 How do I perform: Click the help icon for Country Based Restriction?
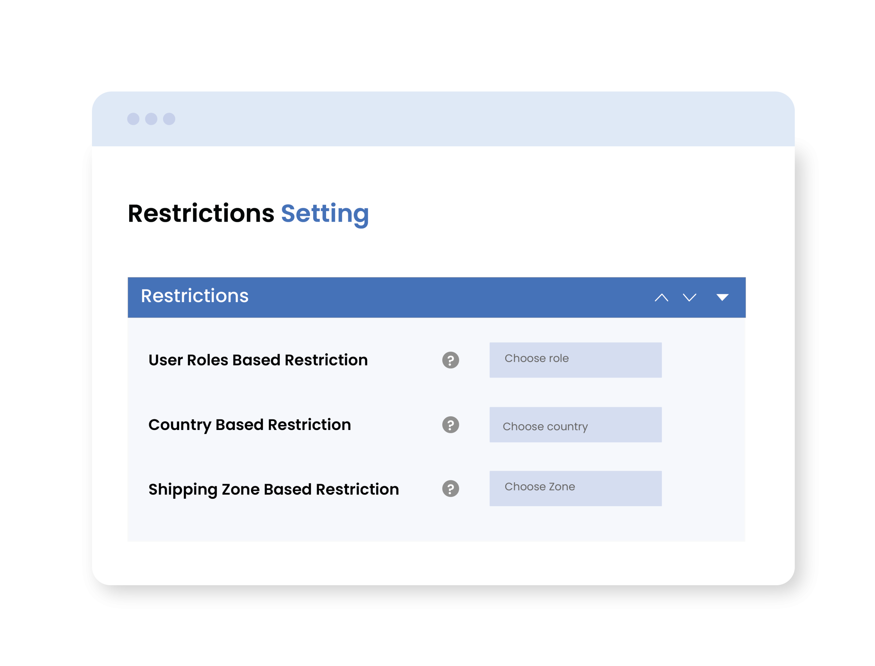450,425
